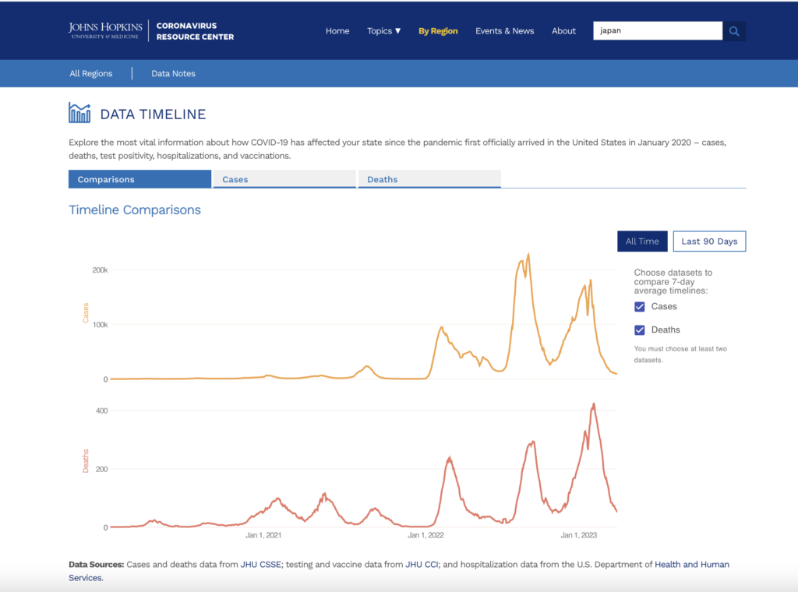Switch to the Deaths tab

coord(429,179)
